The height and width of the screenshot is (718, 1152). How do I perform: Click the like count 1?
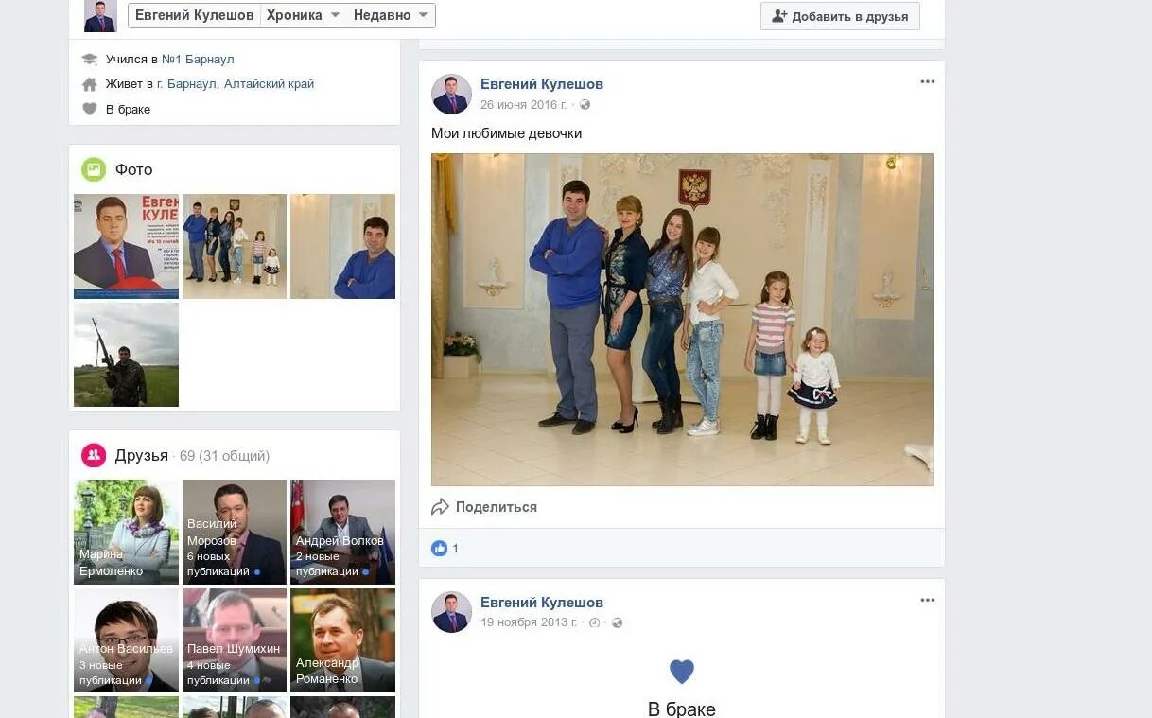click(x=455, y=549)
